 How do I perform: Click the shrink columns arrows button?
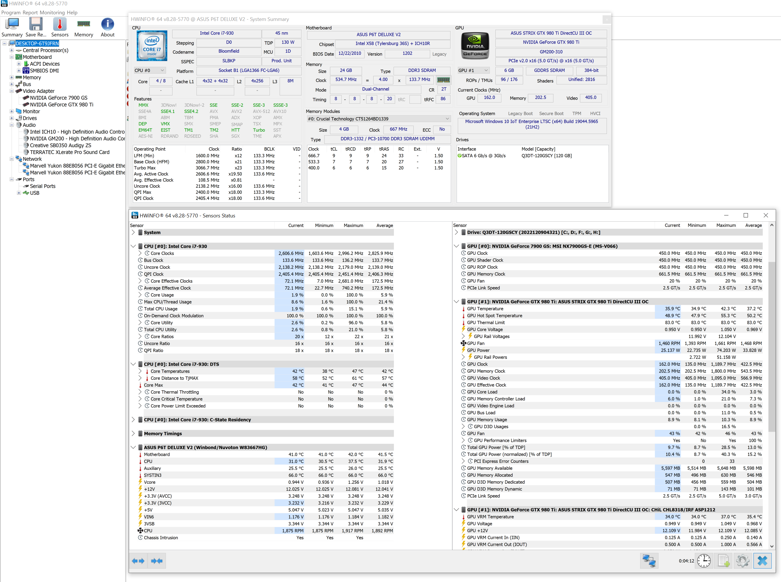(x=157, y=560)
